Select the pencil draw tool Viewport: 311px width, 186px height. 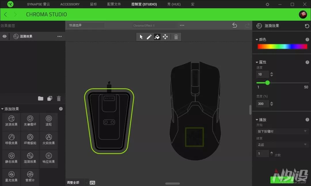149,37
